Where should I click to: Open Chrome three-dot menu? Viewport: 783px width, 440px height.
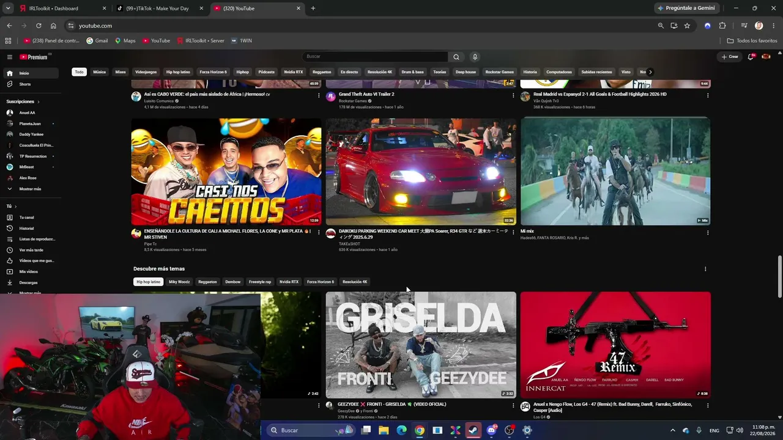pos(773,26)
